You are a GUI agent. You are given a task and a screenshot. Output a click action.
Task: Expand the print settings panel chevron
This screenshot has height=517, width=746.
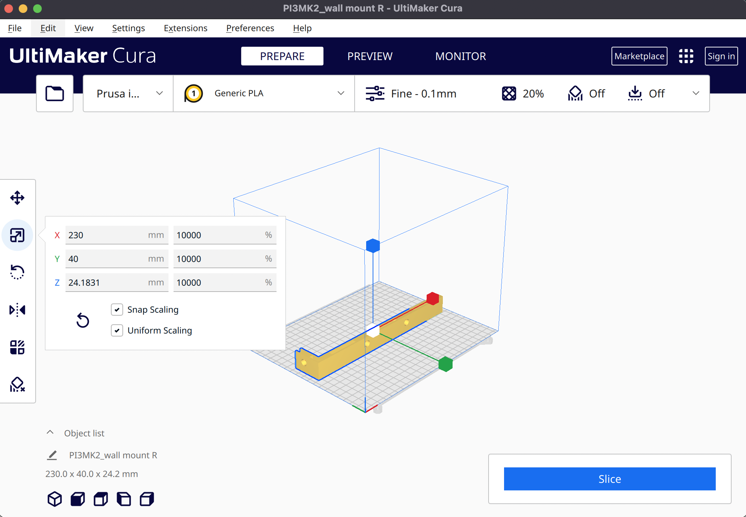click(696, 93)
